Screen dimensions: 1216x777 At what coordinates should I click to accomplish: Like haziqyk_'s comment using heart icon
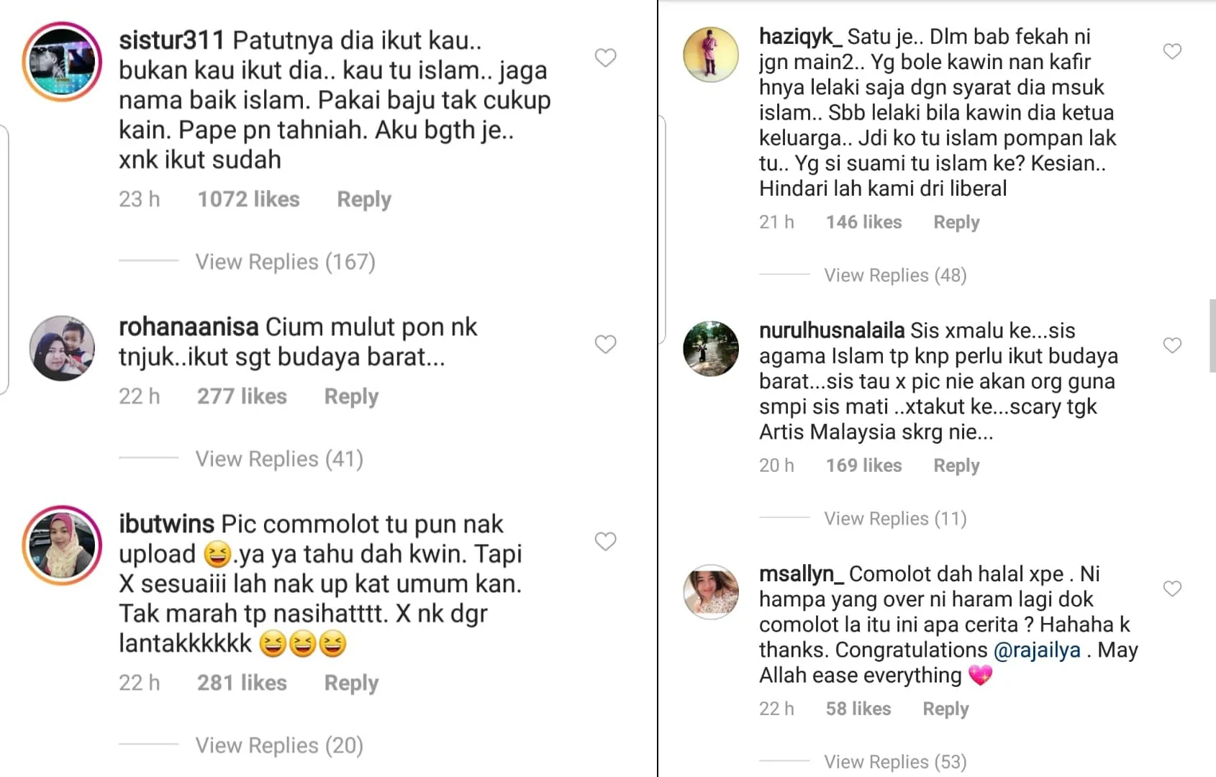click(1172, 51)
